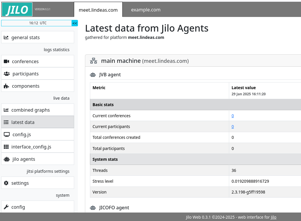Switch to the example.com platform tab

(x=146, y=10)
